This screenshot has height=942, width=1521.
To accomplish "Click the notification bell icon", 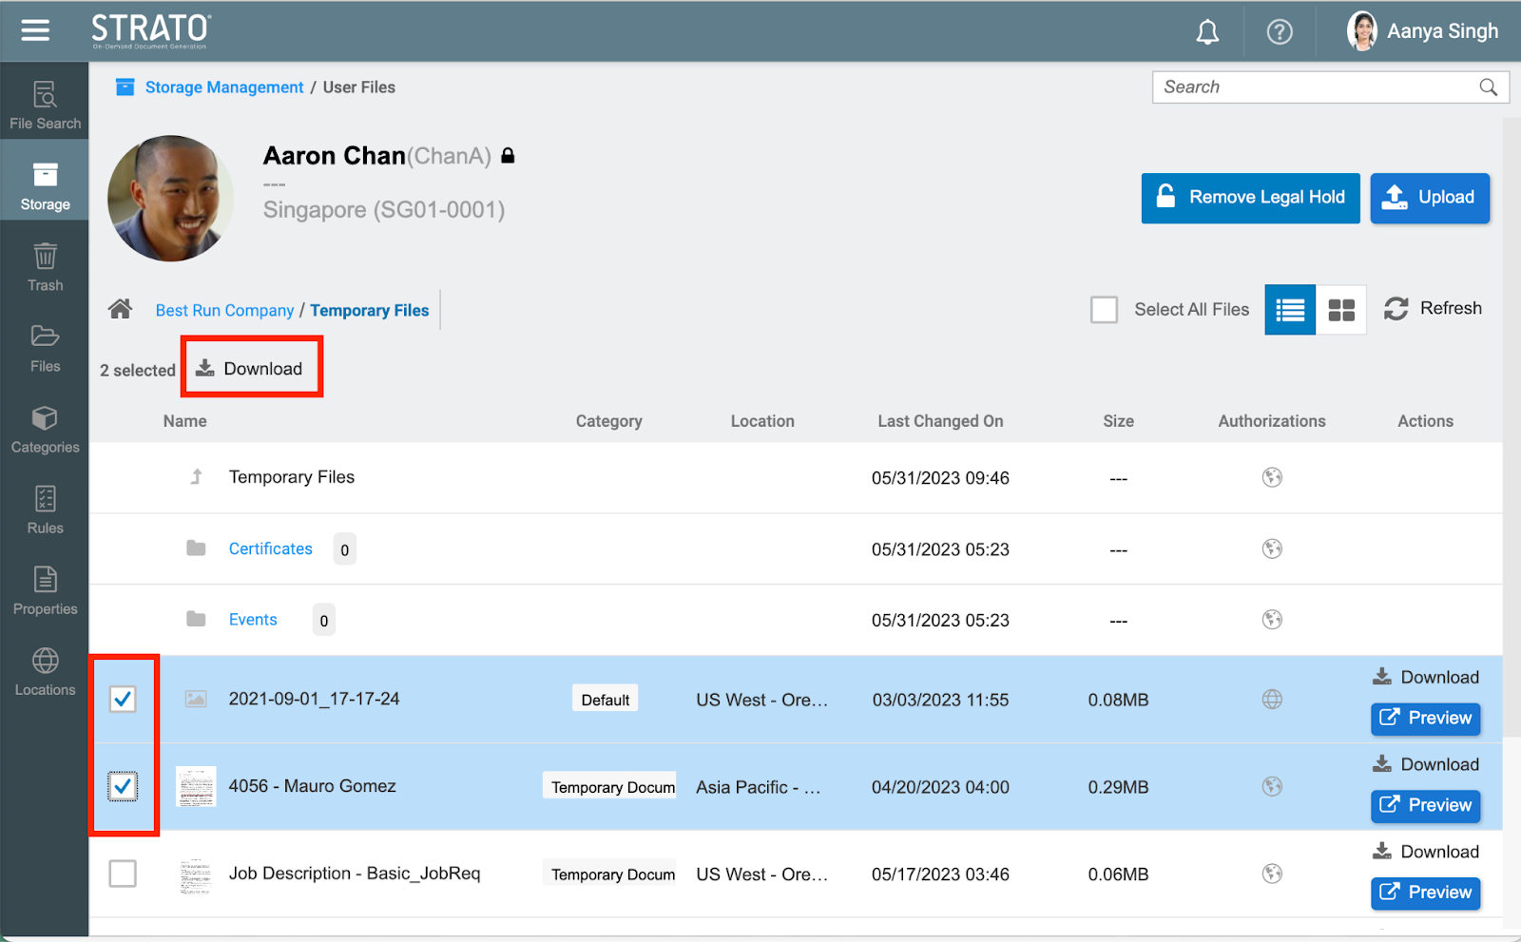I will (1207, 32).
